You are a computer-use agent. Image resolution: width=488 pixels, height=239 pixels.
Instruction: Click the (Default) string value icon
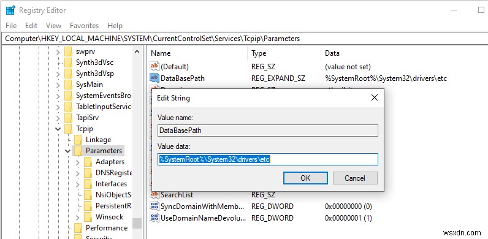coord(154,66)
